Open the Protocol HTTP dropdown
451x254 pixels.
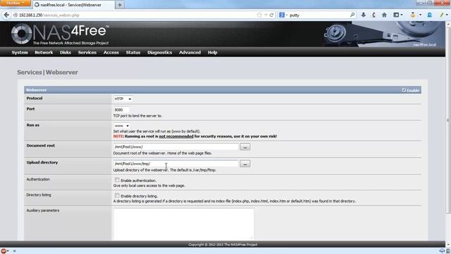123,99
